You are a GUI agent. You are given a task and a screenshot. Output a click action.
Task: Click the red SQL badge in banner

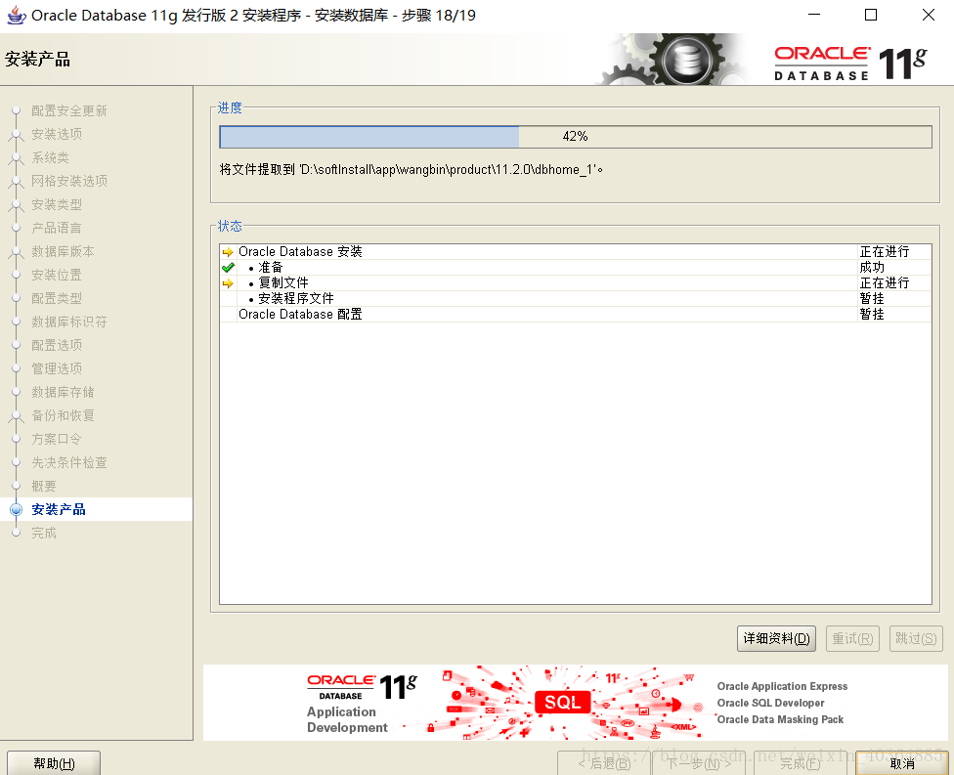click(x=563, y=702)
